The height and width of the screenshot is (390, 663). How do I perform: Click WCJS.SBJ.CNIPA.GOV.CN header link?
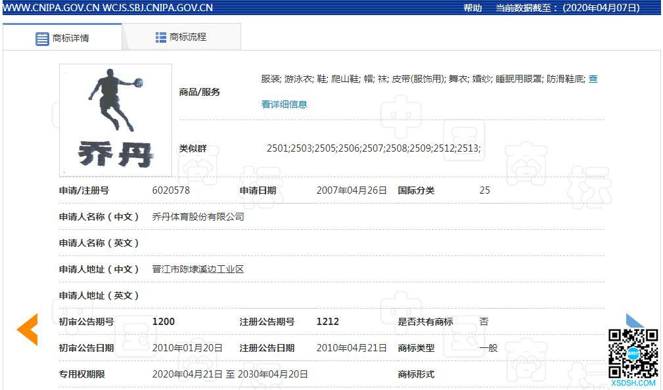[158, 8]
